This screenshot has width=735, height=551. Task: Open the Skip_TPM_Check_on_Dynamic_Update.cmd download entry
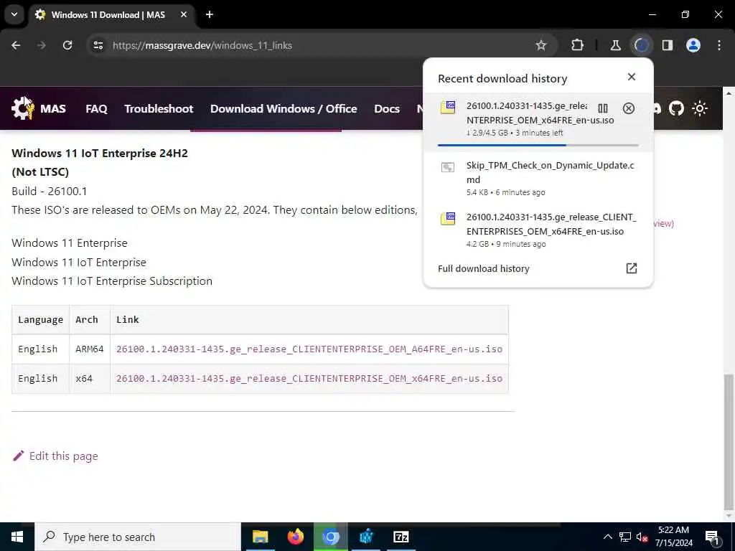click(x=538, y=179)
